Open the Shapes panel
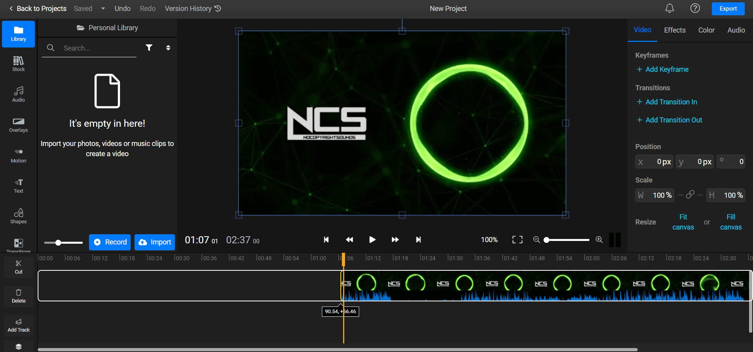 (x=18, y=216)
